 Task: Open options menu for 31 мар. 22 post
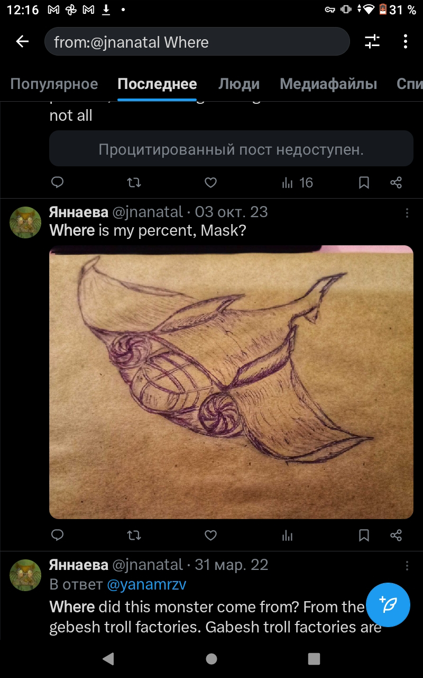[407, 566]
